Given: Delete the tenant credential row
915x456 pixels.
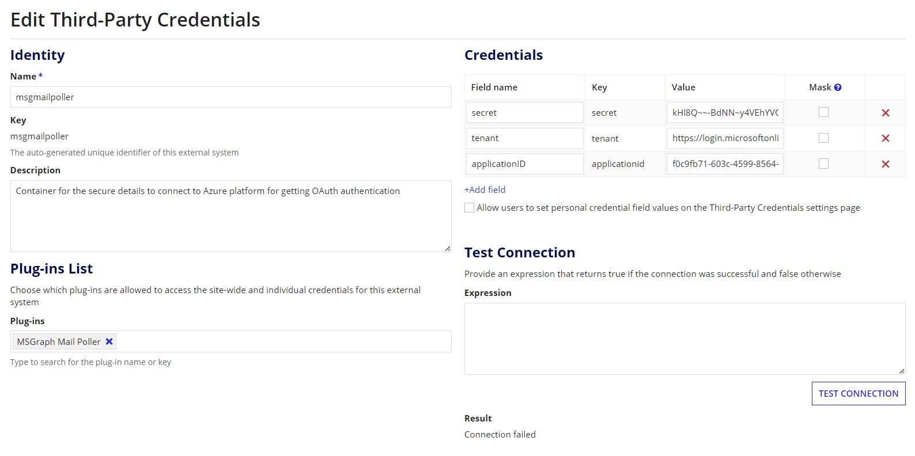Looking at the screenshot, I should [x=885, y=138].
